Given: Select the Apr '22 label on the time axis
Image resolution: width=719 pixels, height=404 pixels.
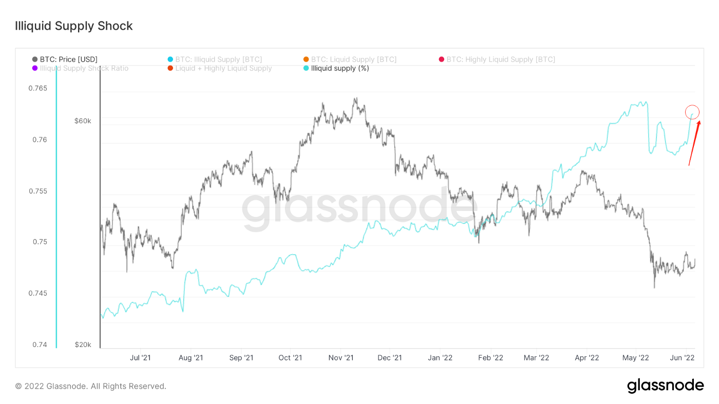Looking at the screenshot, I should (587, 358).
